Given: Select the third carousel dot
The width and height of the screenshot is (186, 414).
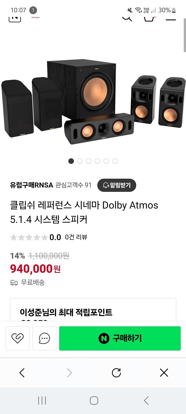Looking at the screenshot, I should (x=88, y=161).
